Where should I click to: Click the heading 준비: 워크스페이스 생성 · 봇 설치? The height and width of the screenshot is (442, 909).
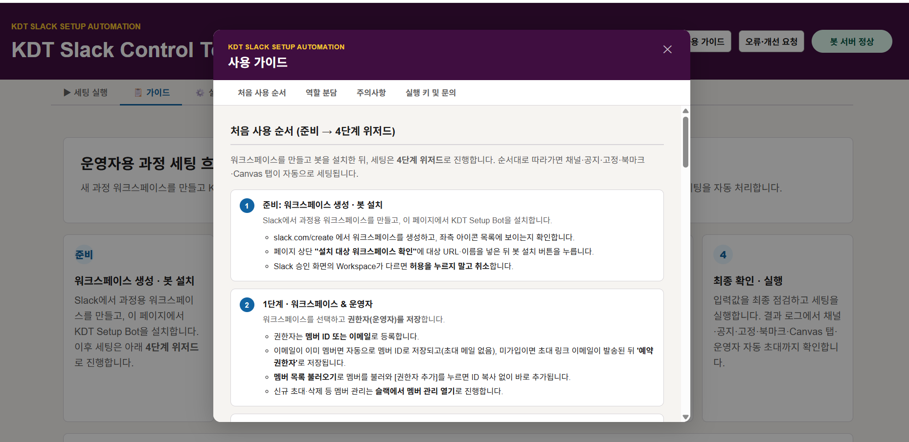tap(322, 205)
